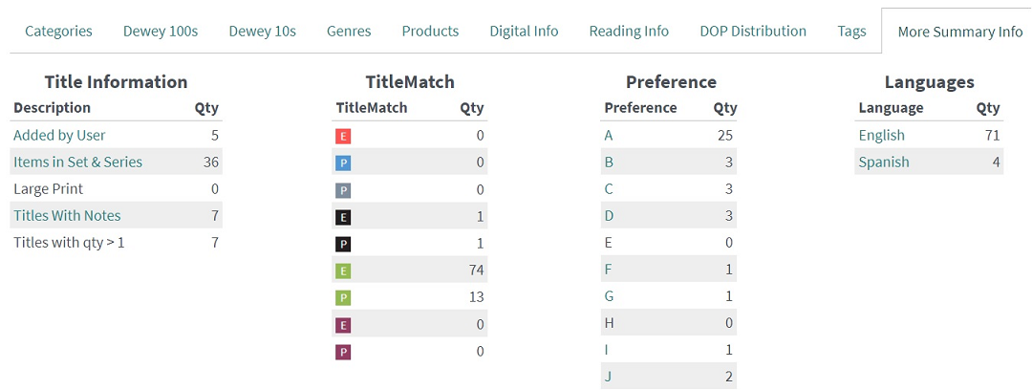Image resolution: width=1032 pixels, height=390 pixels.
Task: Open the Genres tab
Action: (349, 31)
